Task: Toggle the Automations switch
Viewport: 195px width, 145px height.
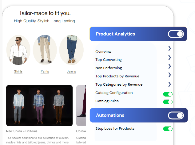Action: pos(176,115)
